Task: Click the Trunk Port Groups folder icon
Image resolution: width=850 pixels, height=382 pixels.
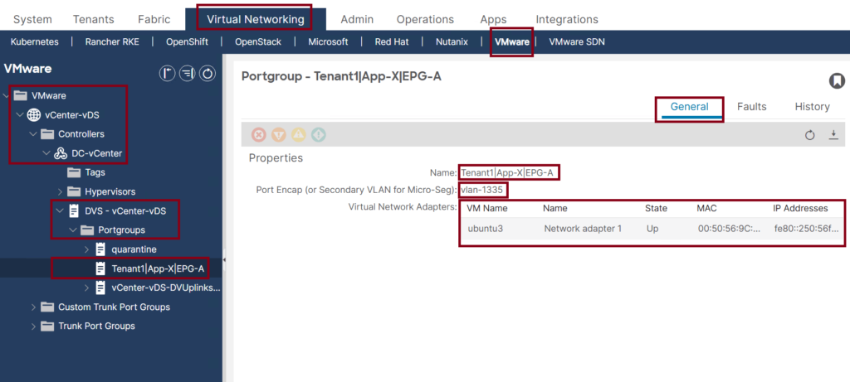Action: (47, 326)
